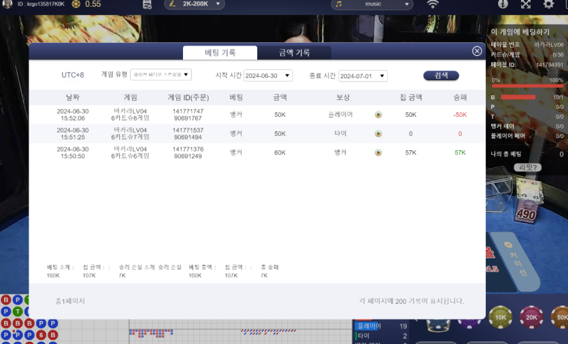Click the 플레이어 statistics row showing 19

381,326
